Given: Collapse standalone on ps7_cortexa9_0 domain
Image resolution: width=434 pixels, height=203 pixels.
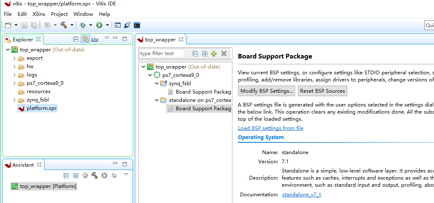Looking at the screenshot, I should 156,100.
